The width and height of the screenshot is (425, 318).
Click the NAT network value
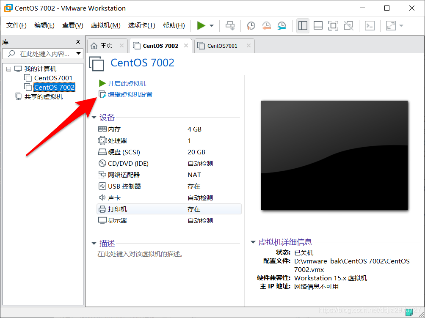pos(194,175)
